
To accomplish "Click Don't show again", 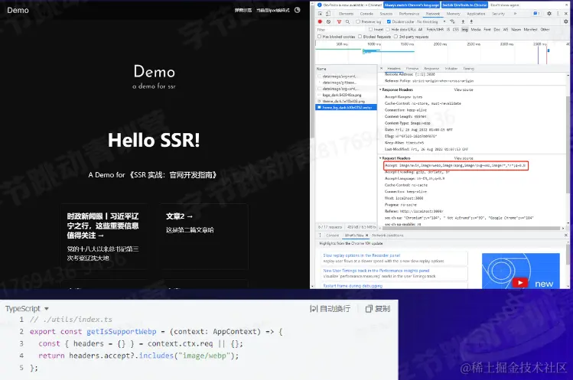I will tap(505, 5).
